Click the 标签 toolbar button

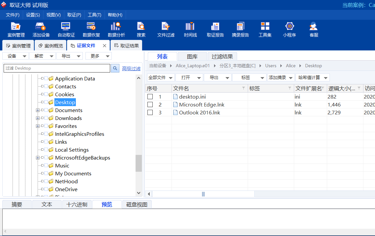click(x=249, y=77)
